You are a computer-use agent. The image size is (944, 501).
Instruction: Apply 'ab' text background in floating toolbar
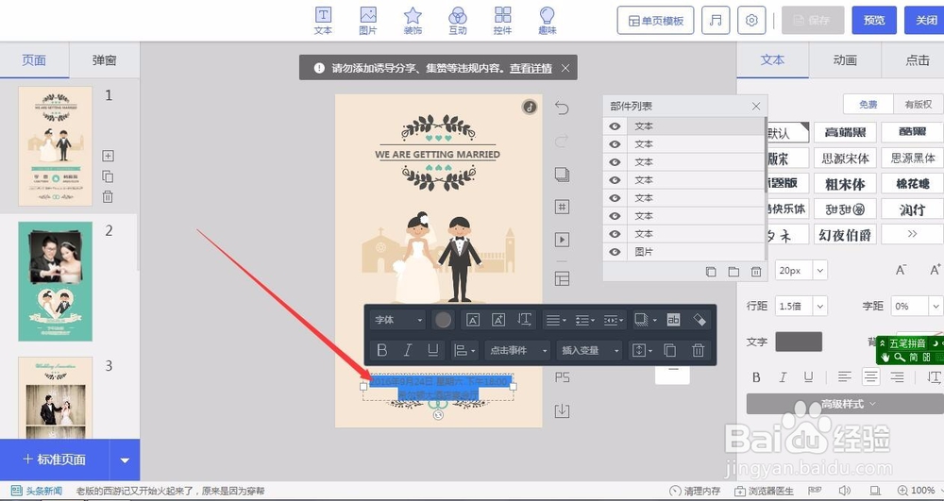click(673, 320)
